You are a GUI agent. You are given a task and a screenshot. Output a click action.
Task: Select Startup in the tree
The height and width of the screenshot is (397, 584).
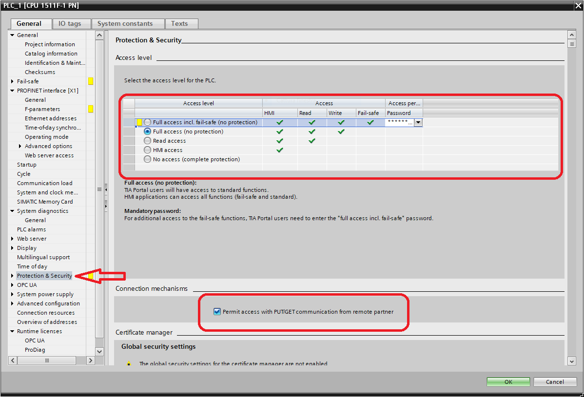[27, 165]
